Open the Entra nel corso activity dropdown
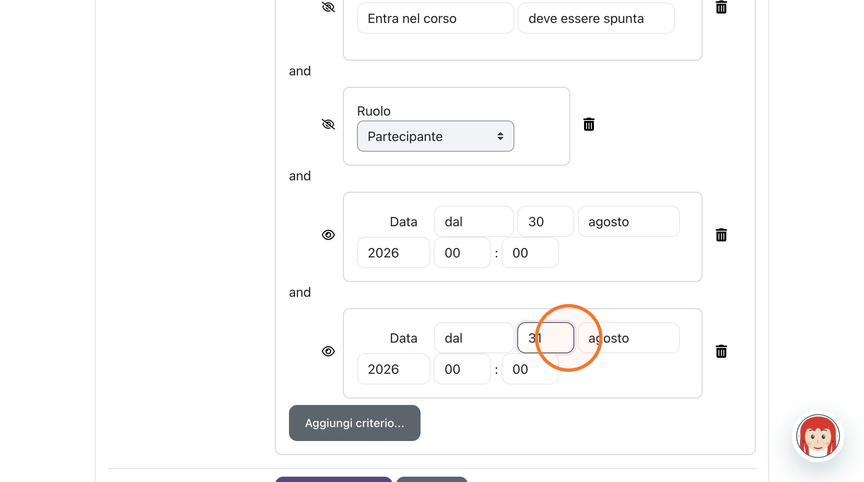 point(435,18)
